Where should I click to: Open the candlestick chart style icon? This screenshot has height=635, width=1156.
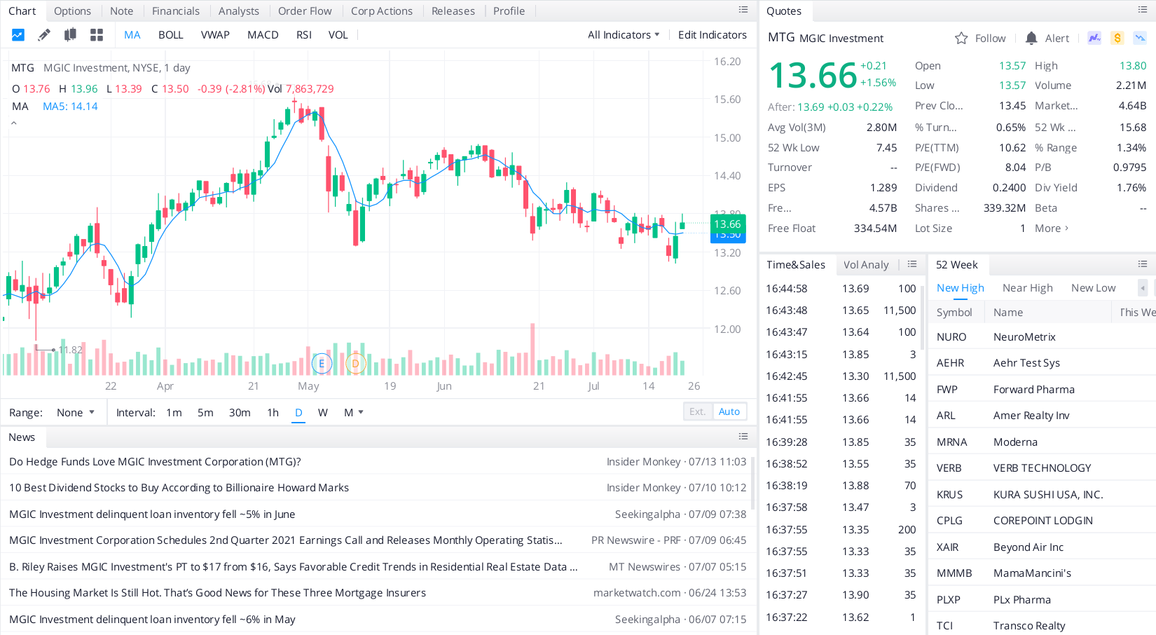point(70,35)
